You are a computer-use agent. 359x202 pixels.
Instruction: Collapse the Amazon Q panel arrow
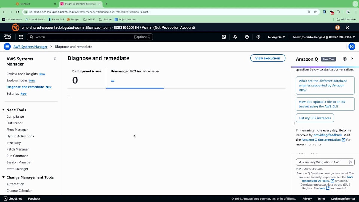[x=352, y=59]
